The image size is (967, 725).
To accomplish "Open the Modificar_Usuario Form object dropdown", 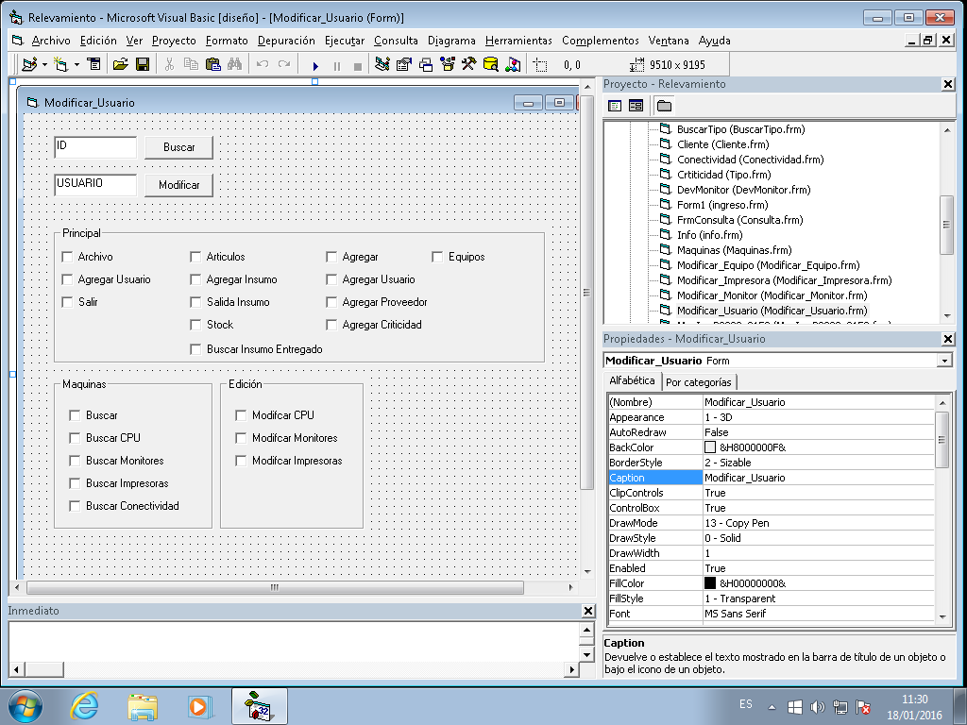I will pos(944,361).
